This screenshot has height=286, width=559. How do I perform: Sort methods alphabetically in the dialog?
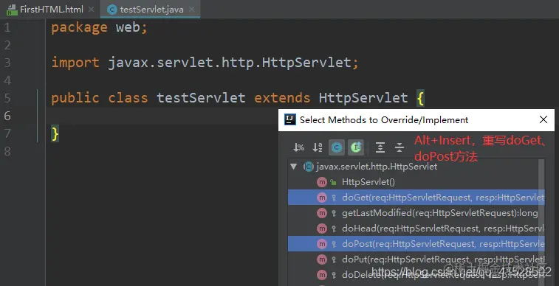(318, 147)
